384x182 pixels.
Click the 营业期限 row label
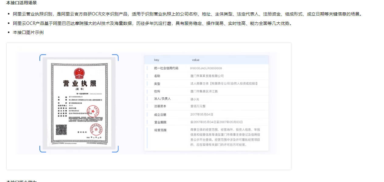coord(160,122)
